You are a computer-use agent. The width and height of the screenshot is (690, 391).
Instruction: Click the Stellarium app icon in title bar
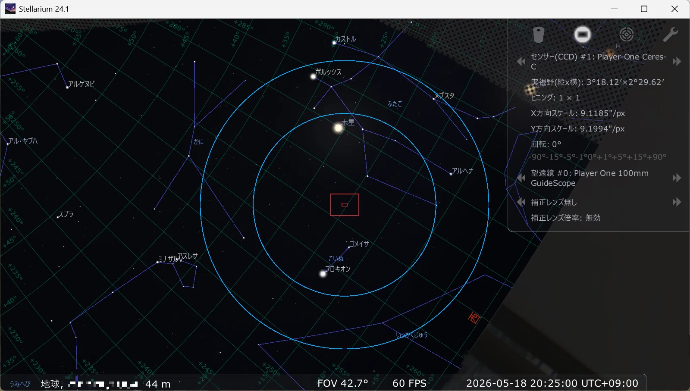(x=10, y=9)
